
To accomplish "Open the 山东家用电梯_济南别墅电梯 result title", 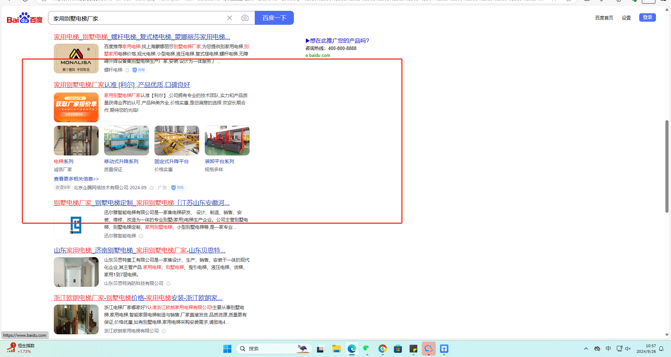I will (x=139, y=250).
